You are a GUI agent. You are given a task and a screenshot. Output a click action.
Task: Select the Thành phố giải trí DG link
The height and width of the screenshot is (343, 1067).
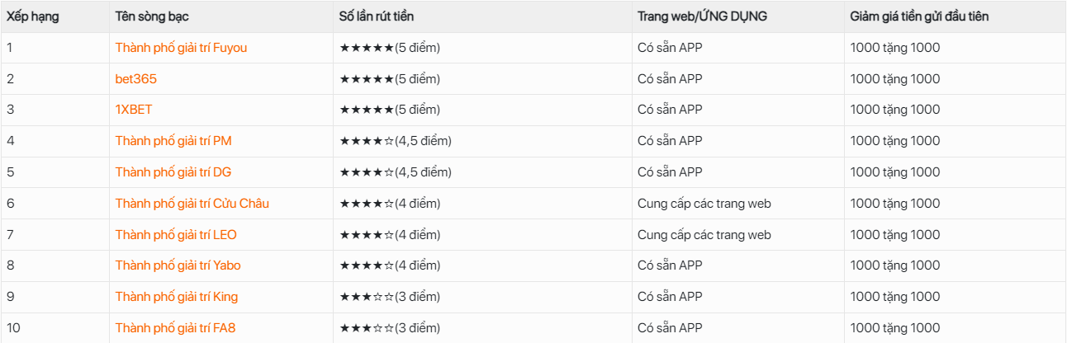[x=173, y=172]
